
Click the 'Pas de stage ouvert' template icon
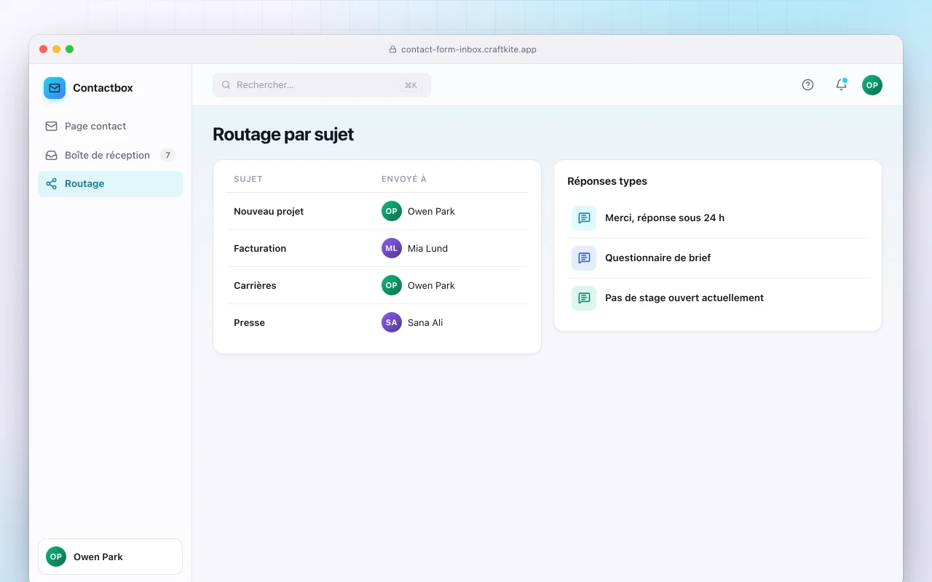point(584,298)
